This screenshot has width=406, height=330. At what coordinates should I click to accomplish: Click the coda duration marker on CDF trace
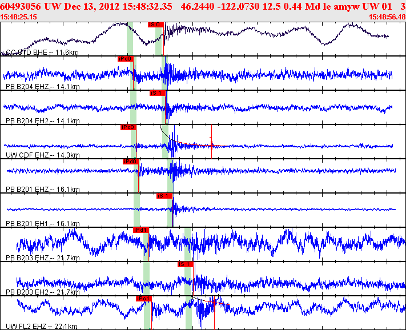coord(211,146)
